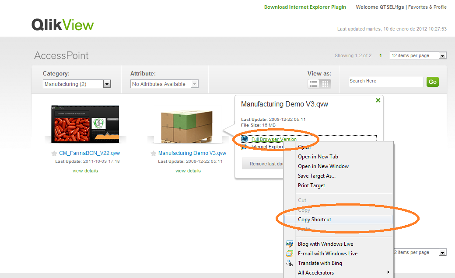Star CM_FarmaBCN_V22.qvw as favorite

click(x=54, y=154)
